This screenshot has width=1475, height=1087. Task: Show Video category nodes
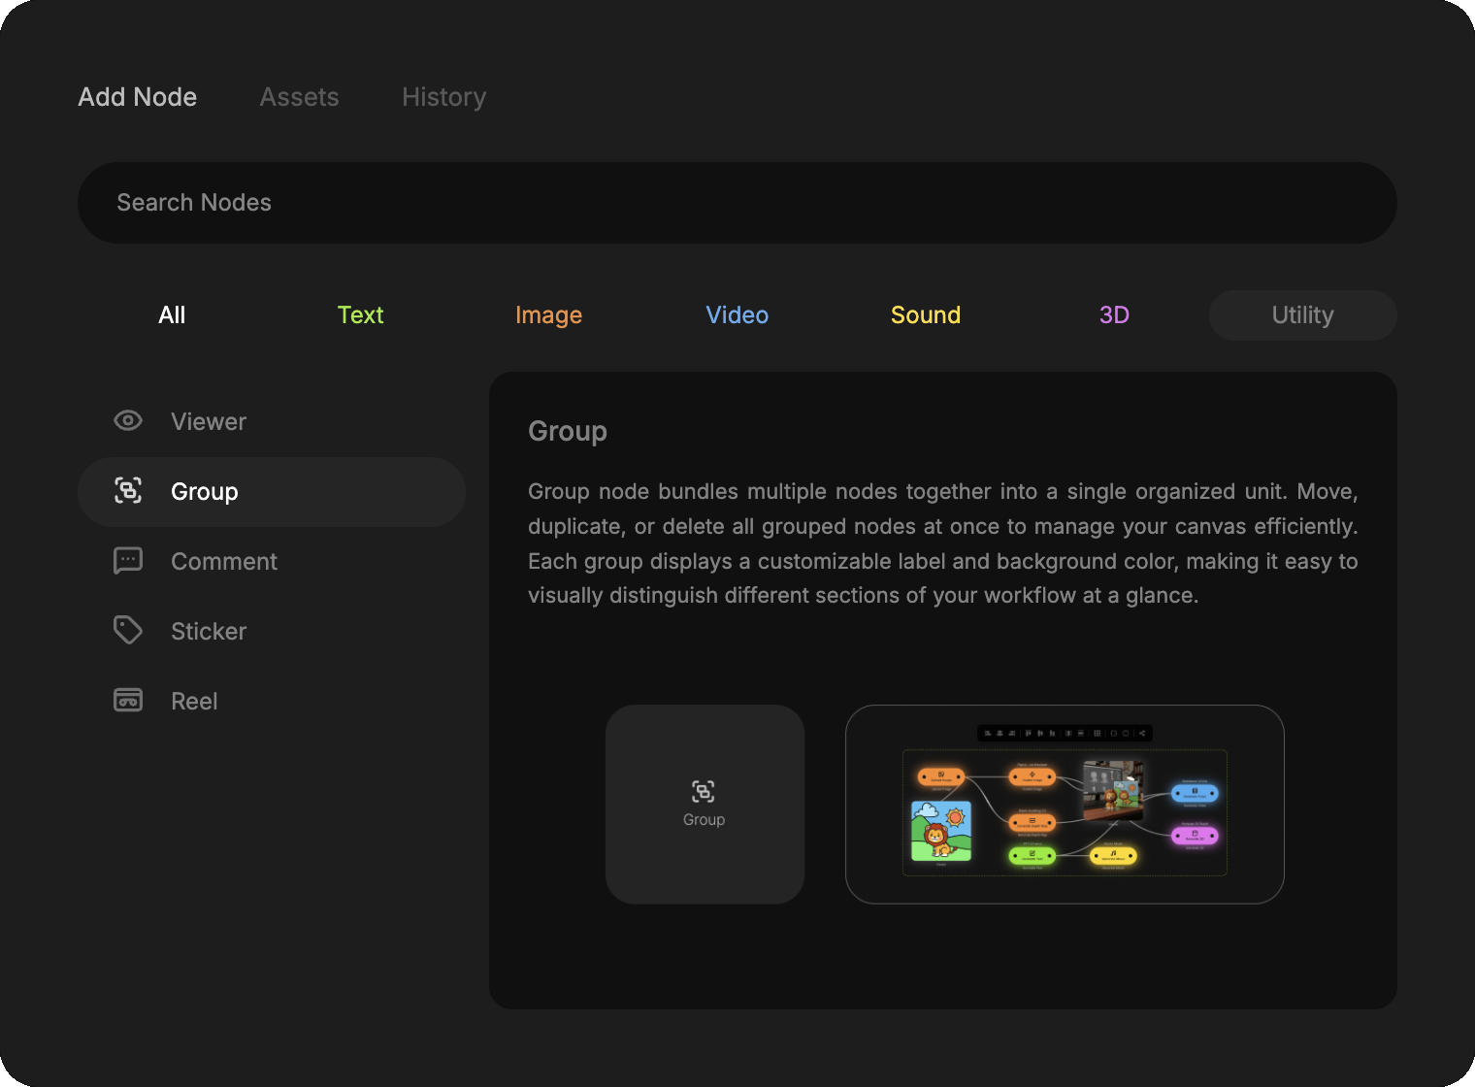[x=737, y=315]
